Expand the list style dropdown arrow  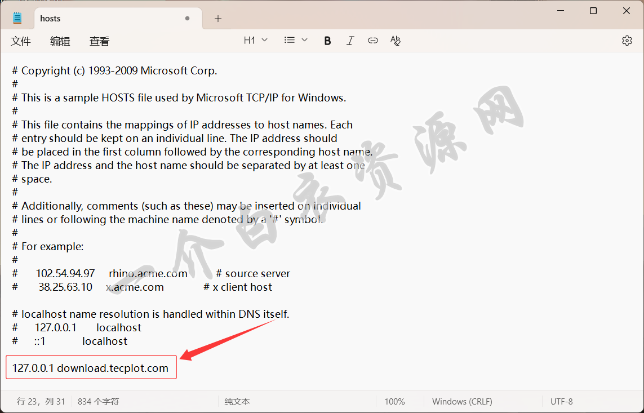tap(304, 40)
